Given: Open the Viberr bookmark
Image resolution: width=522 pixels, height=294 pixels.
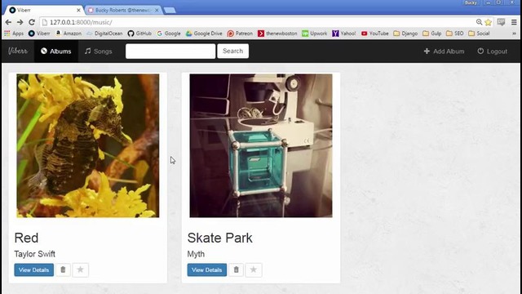Looking at the screenshot, I should point(39,33).
